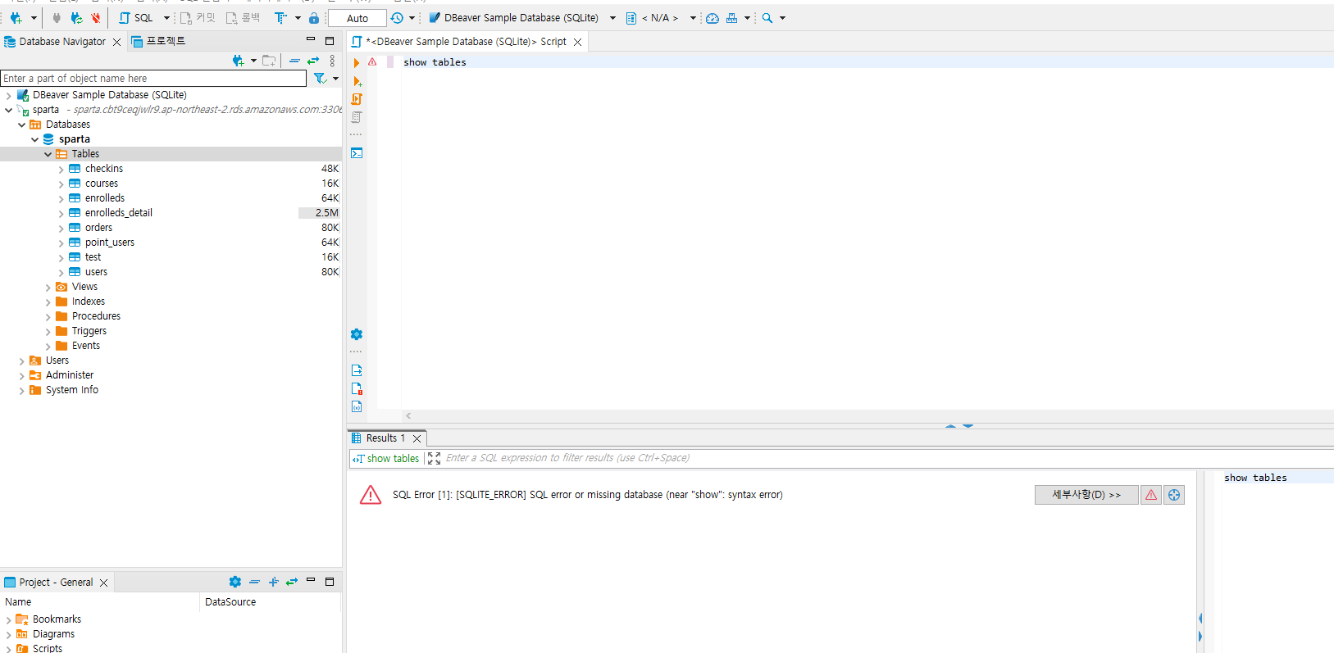Select the courses table
This screenshot has width=1334, height=653.
[102, 184]
